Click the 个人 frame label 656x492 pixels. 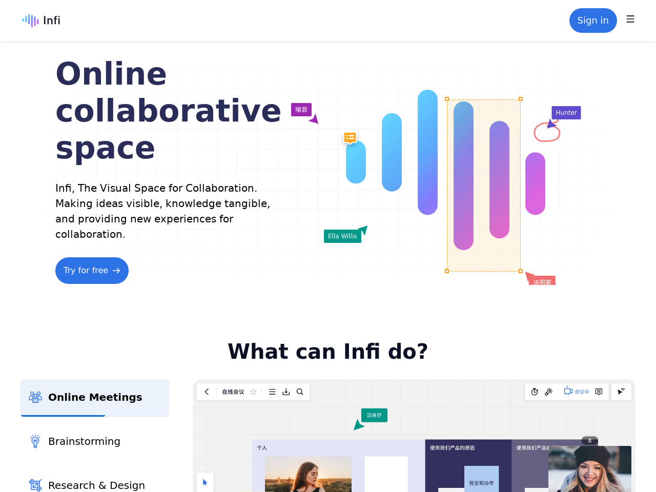pyautogui.click(x=262, y=448)
